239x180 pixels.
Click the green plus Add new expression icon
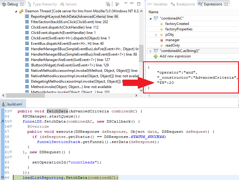[x=156, y=56]
